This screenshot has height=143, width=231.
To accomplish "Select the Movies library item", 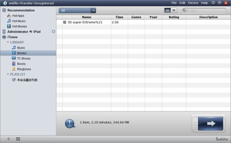I will (x=28, y=53).
